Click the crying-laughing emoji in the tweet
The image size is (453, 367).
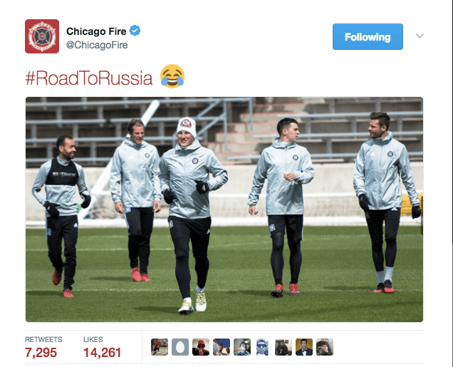[172, 76]
